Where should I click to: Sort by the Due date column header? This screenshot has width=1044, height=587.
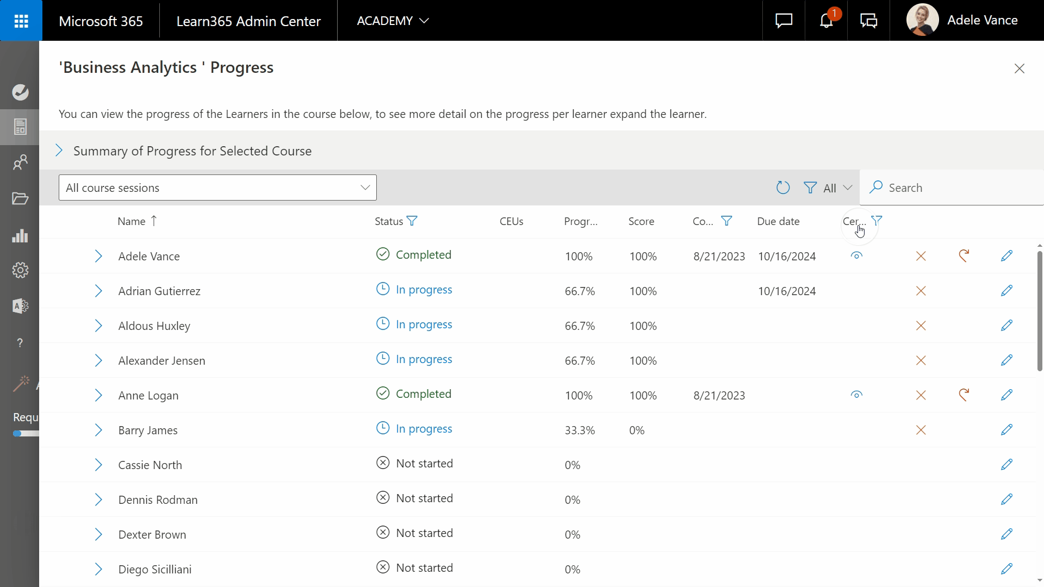coord(778,221)
